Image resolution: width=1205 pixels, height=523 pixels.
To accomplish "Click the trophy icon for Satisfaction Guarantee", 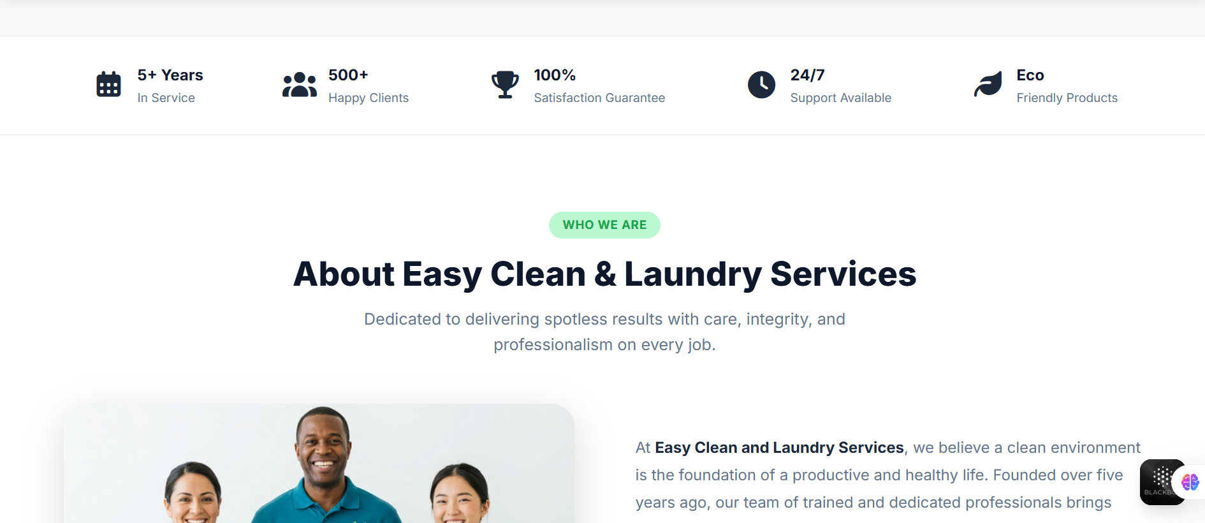I will (x=505, y=84).
